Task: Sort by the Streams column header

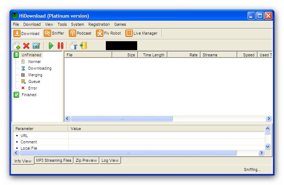Action: coord(219,55)
